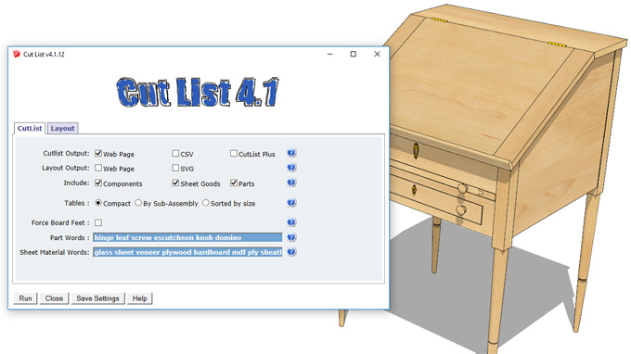Image resolution: width=631 pixels, height=354 pixels.
Task: Open help icon for Sheet Material Words
Action: point(291,252)
